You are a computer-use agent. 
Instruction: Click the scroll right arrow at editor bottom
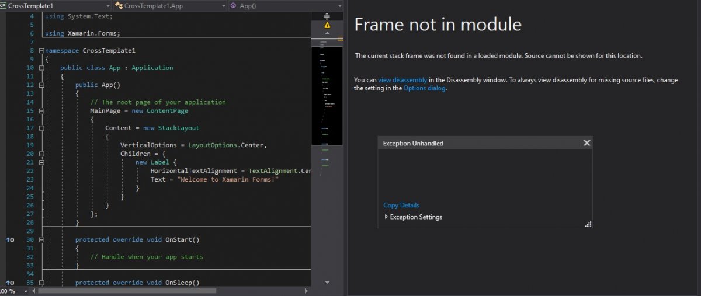306,290
